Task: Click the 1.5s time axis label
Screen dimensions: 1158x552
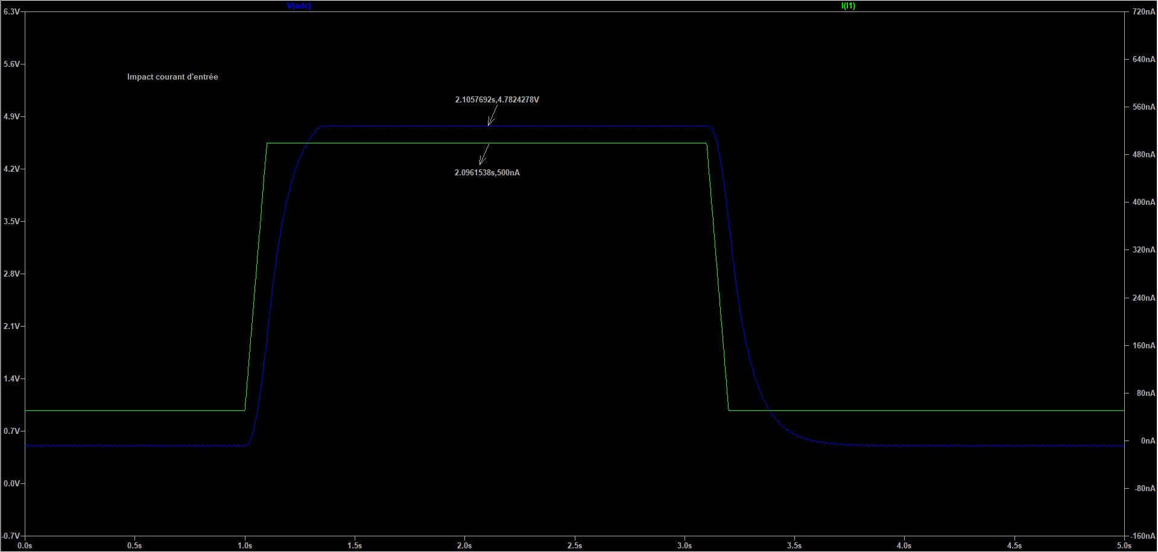Action: [355, 546]
